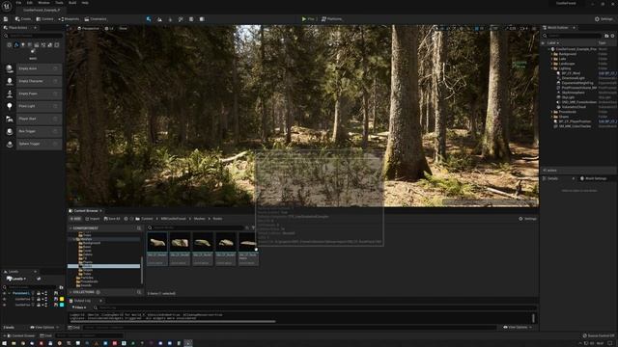Expand the Collections section

[x=70, y=292]
